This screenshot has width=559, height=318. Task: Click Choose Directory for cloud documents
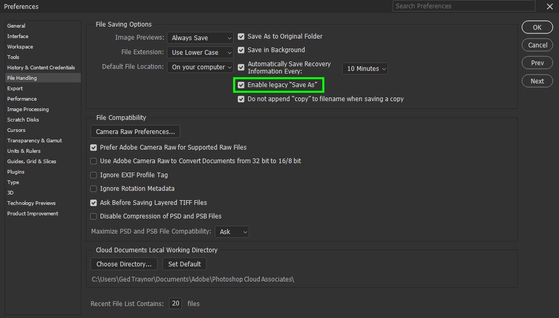[x=124, y=264]
